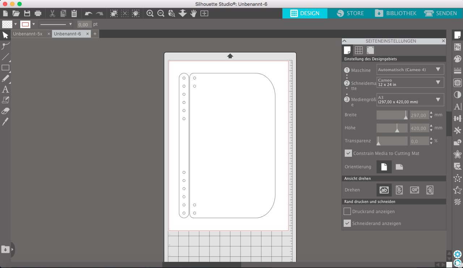The width and height of the screenshot is (463, 268).
Task: Select the rectangle shape tool
Action: click(5, 68)
